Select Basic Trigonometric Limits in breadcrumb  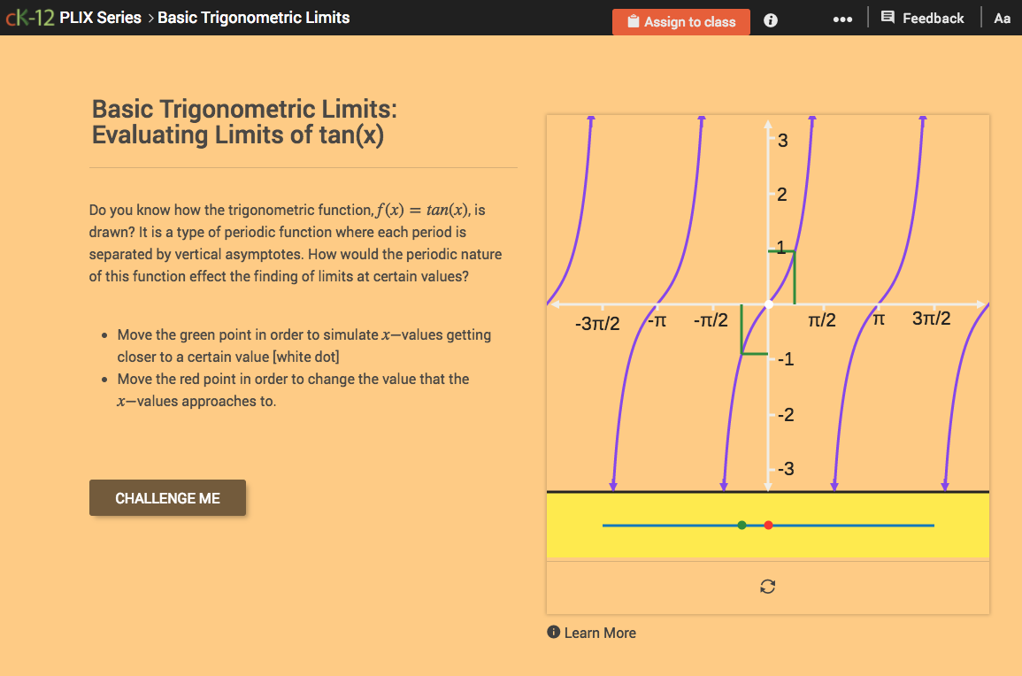[x=253, y=17]
